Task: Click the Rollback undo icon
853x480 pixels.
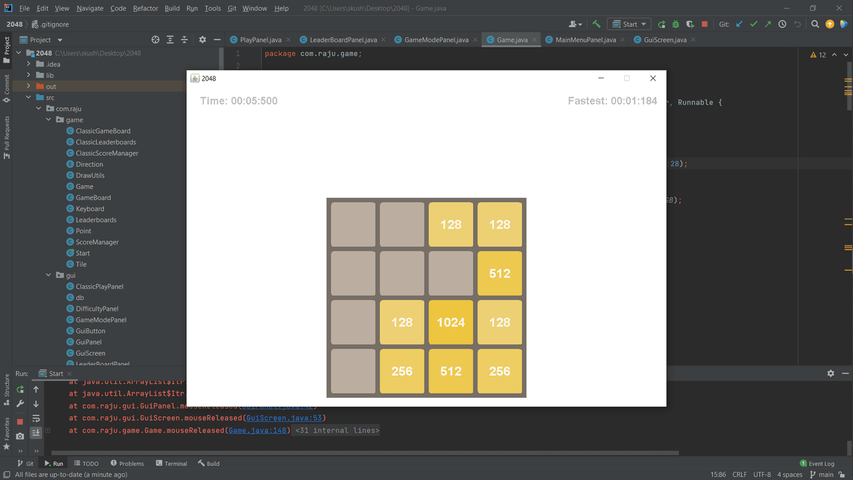Action: point(797,24)
